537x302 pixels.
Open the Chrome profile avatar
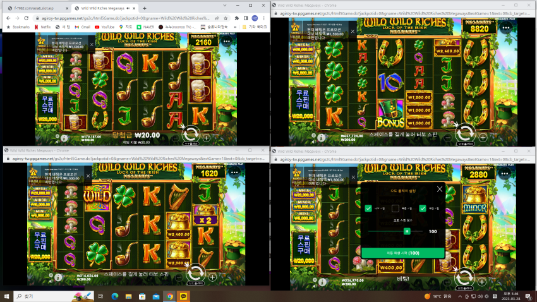pos(255,18)
